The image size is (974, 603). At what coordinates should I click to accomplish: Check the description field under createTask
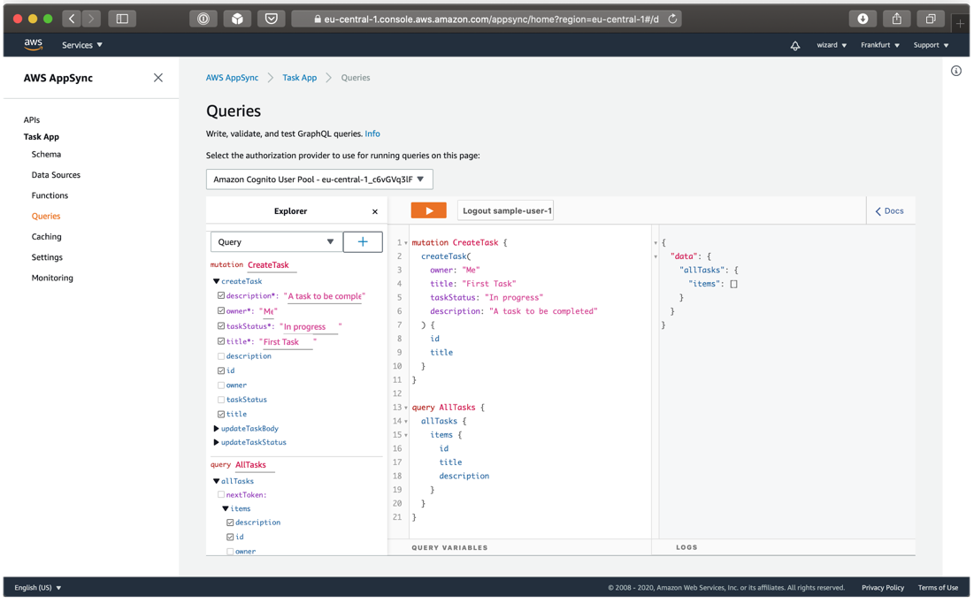(x=221, y=356)
